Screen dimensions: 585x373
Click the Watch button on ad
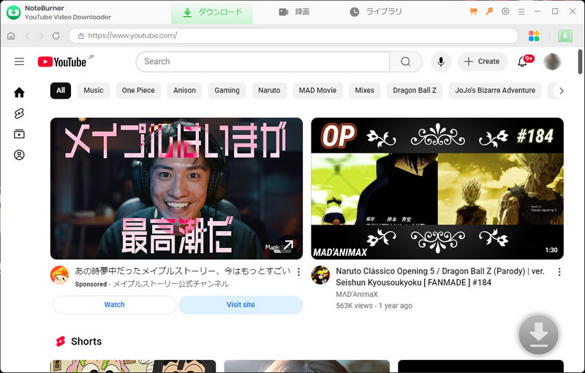[x=114, y=305]
